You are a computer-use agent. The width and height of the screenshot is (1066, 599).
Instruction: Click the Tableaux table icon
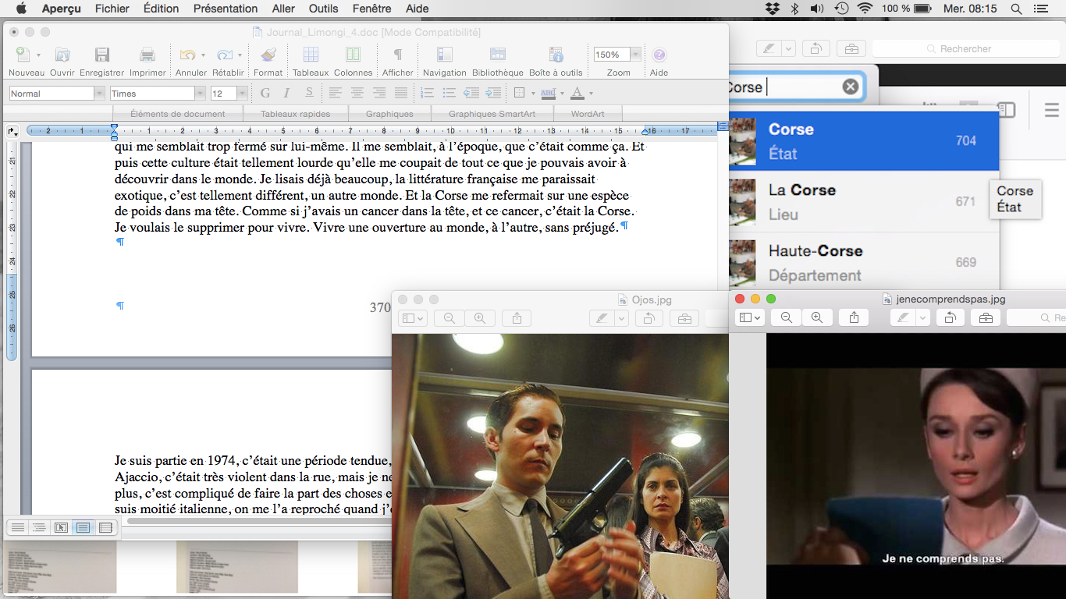[311, 55]
